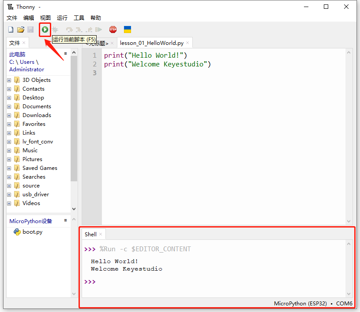The width and height of the screenshot is (360, 312).
Task: Select the source folder
Action: pyautogui.click(x=31, y=186)
